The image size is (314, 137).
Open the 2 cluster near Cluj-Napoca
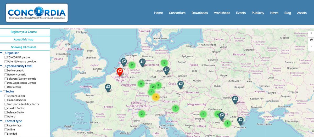217,114
